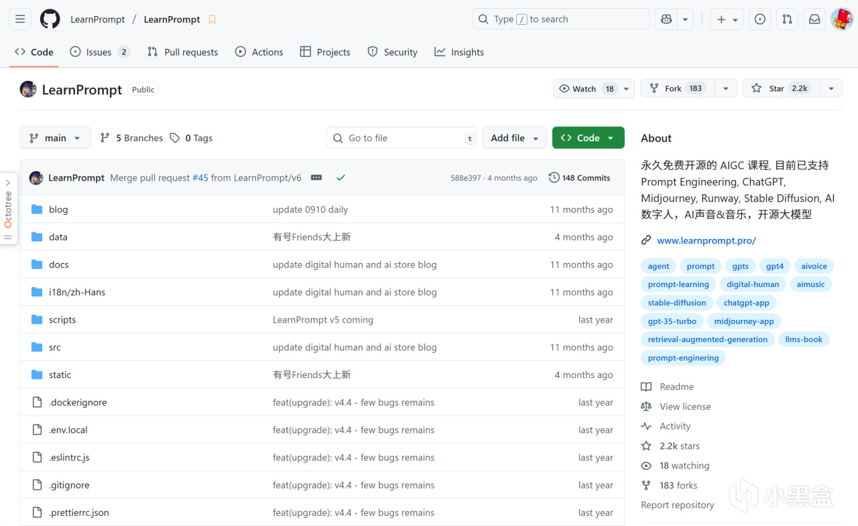Open the Insights tab
The image size is (858, 526).
pos(459,52)
